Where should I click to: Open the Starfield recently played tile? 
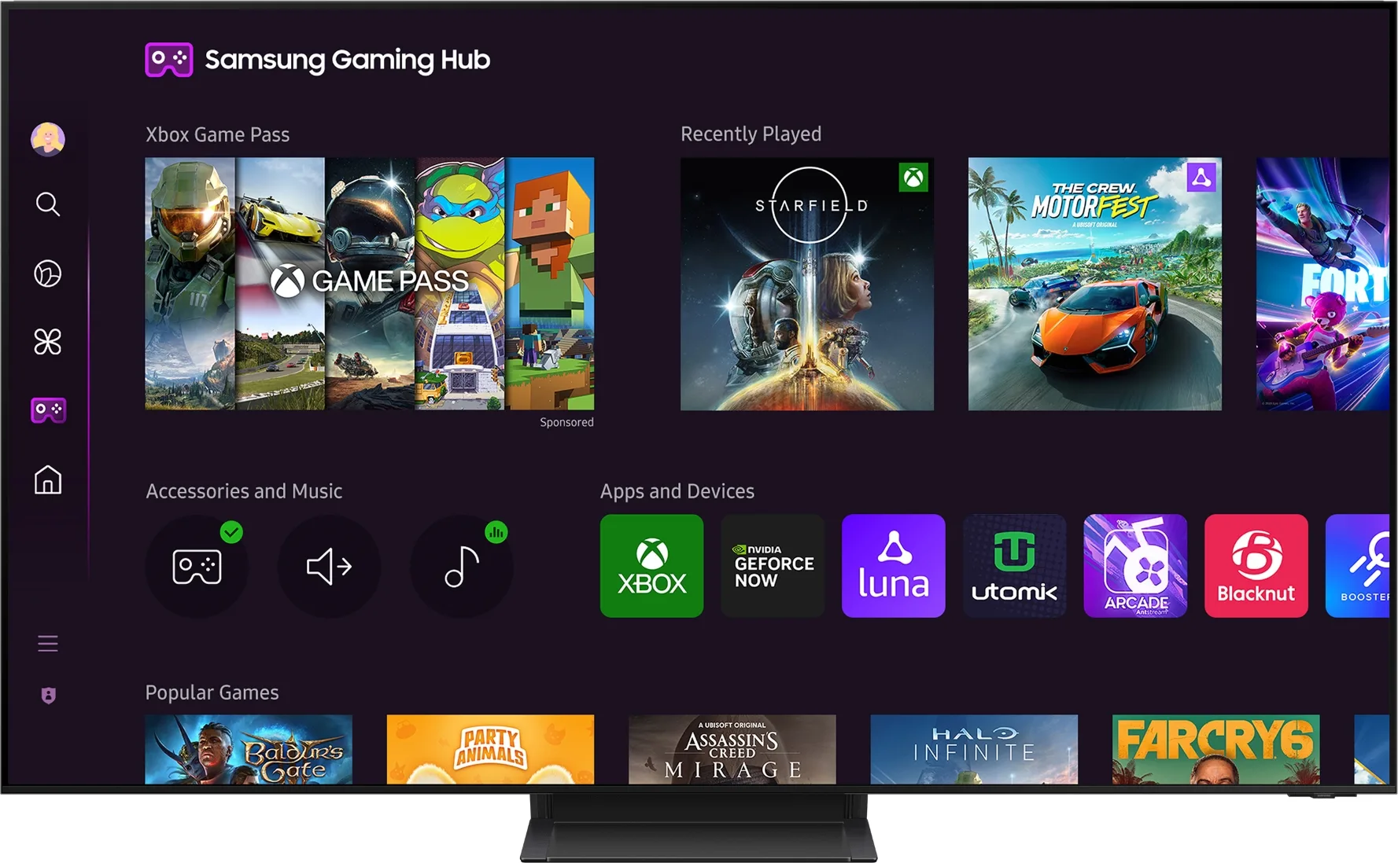(807, 284)
